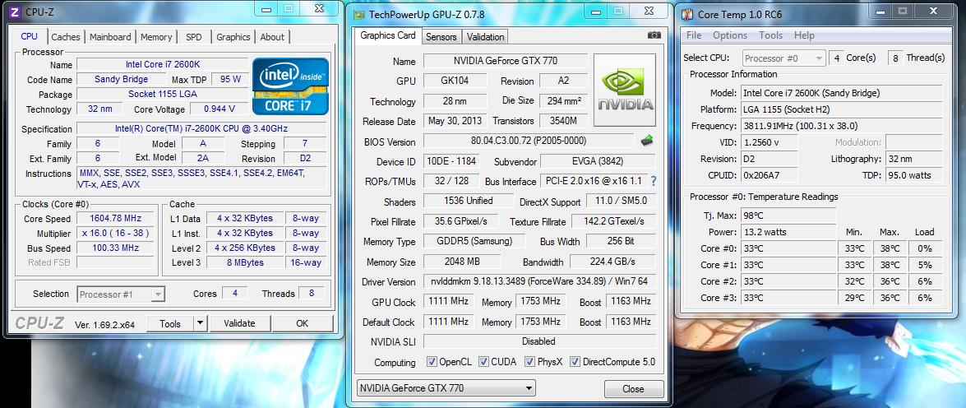The image size is (966, 408).
Task: Click the Level 3 cache value 8 MBytes
Action: (x=244, y=262)
